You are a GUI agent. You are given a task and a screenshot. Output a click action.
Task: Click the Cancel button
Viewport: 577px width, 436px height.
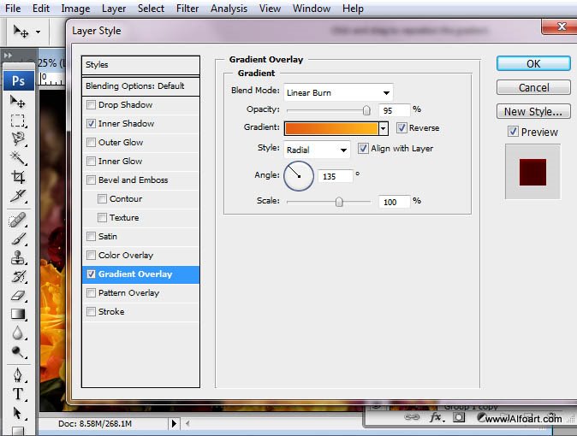(x=533, y=87)
